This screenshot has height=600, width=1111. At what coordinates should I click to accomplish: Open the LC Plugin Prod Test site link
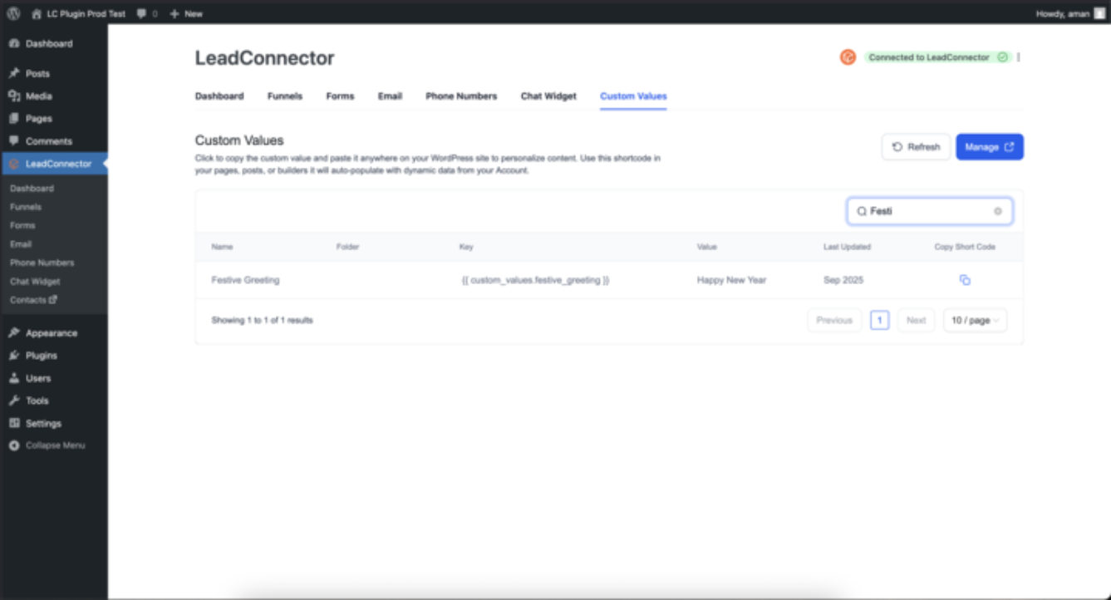79,13
